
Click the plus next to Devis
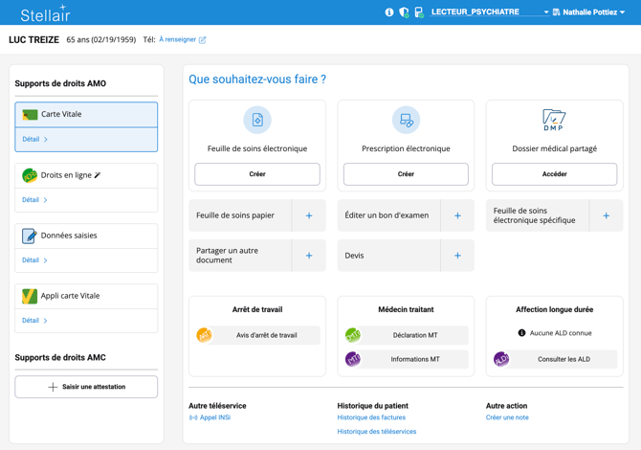pos(457,256)
